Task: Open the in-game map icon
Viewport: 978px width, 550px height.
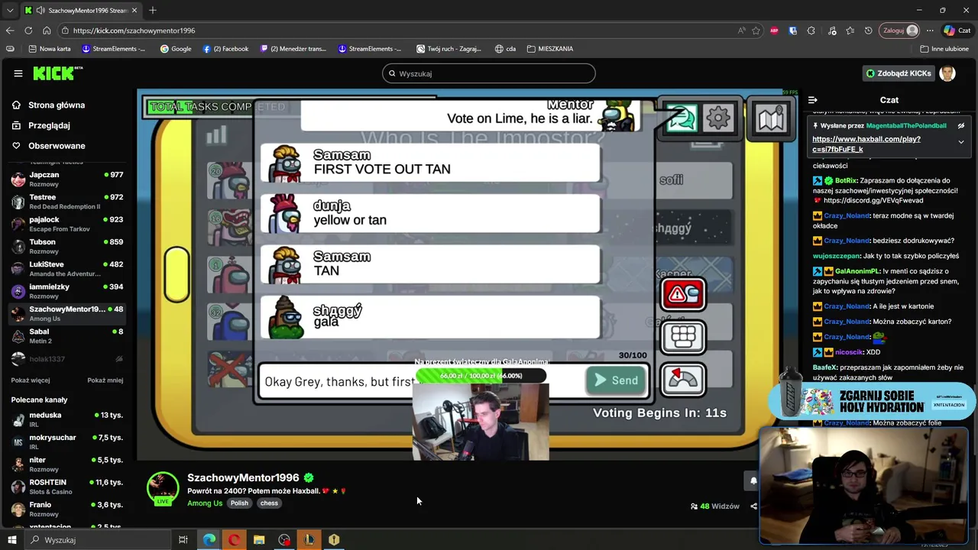Action: tap(770, 118)
